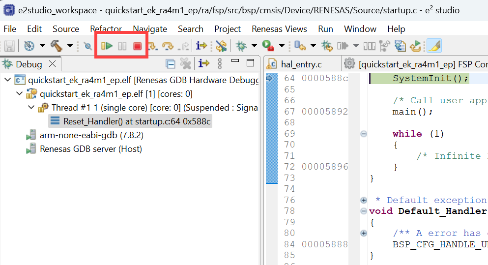488x265 pixels.
Task: Collapse the Renesas GDB Hardware Debugging launch node
Action: [7, 80]
